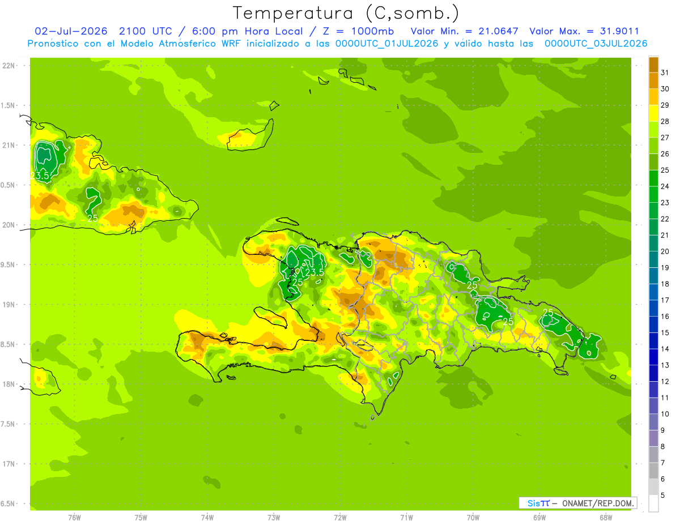This screenshot has width=680, height=525.
Task: Click the "Temperatura (C,somb.)" chart title
Action: click(346, 13)
